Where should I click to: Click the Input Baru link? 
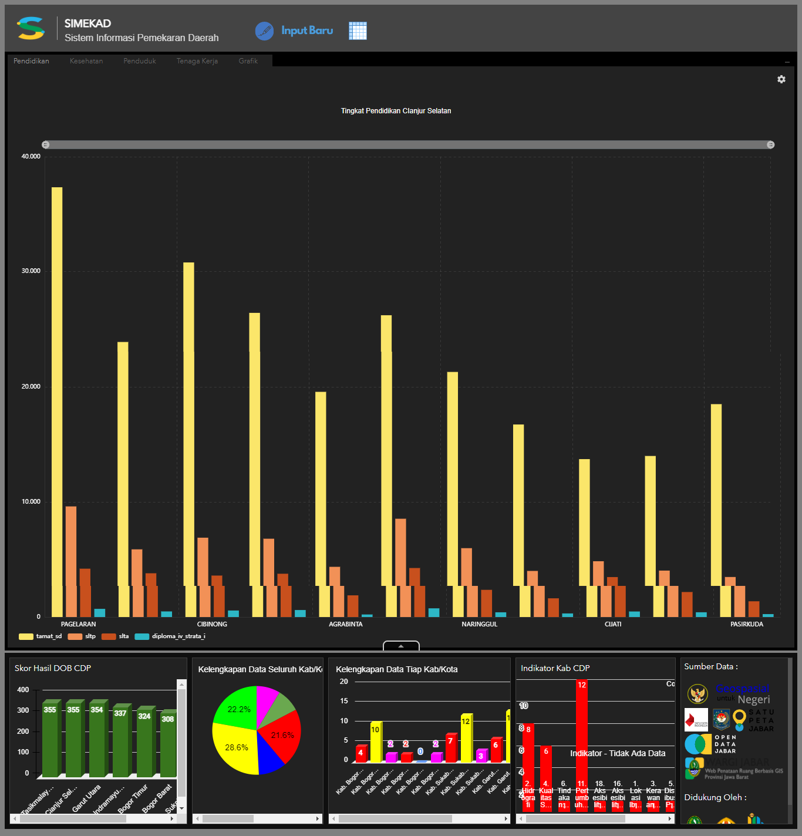307,31
